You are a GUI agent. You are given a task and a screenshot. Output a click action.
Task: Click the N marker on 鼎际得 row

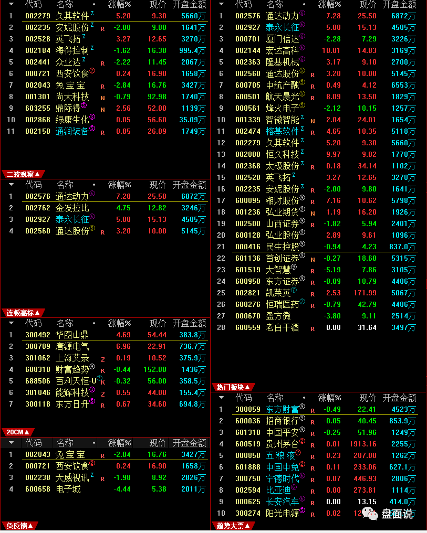pos(102,110)
